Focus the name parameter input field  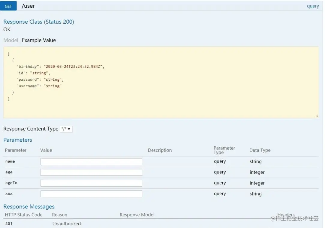(x=91, y=161)
